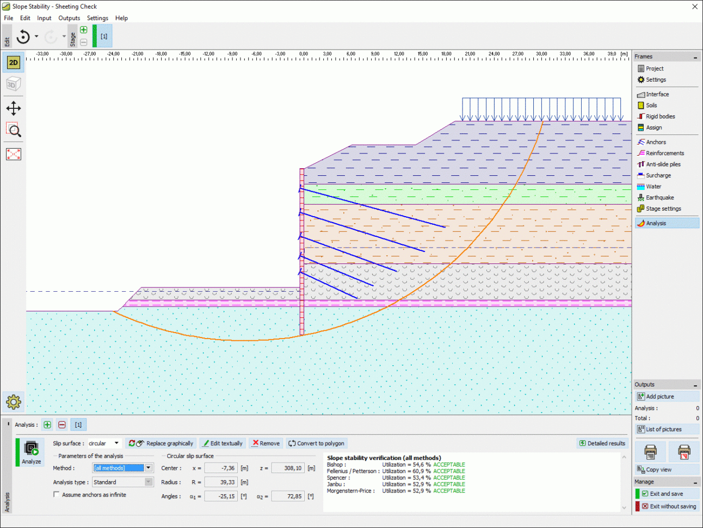The width and height of the screenshot is (703, 528).
Task: Run the Analyze calculation
Action: click(31, 452)
